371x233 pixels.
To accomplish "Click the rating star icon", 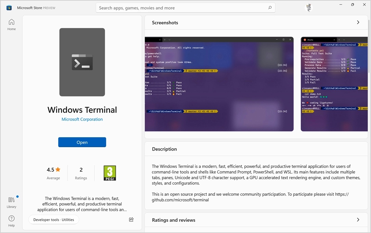I will pos(58,169).
